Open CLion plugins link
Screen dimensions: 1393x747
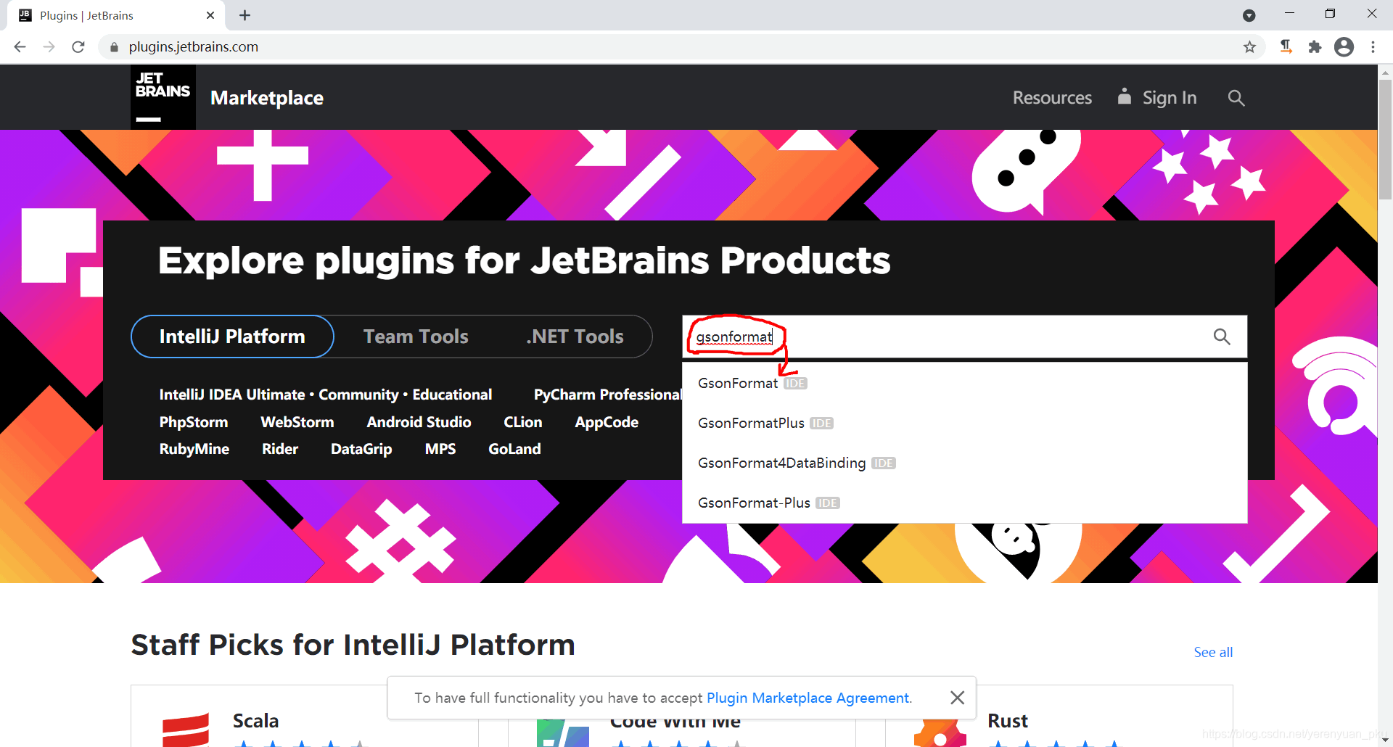click(x=522, y=422)
